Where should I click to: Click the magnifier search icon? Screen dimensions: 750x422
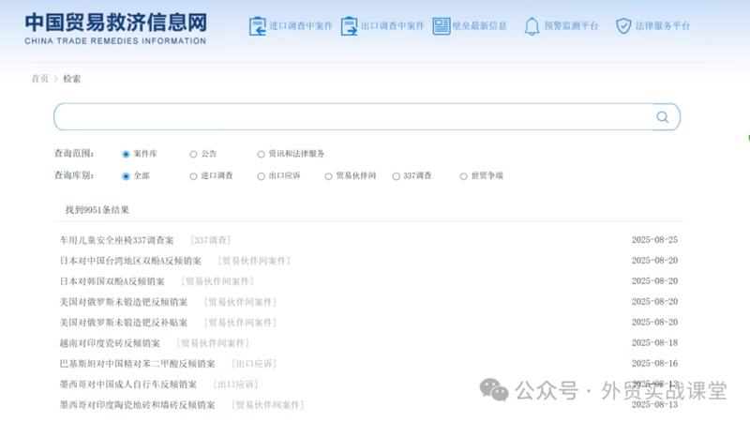coord(663,117)
